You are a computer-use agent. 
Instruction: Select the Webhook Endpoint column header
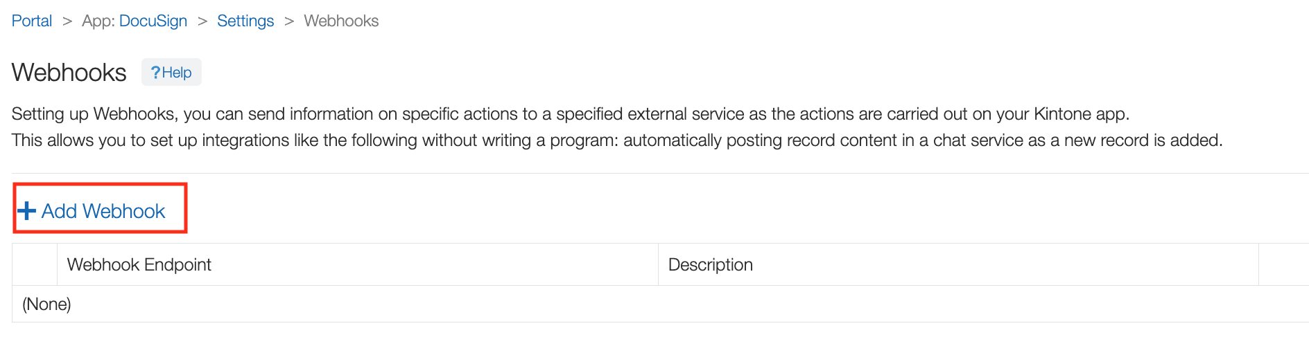tap(139, 264)
